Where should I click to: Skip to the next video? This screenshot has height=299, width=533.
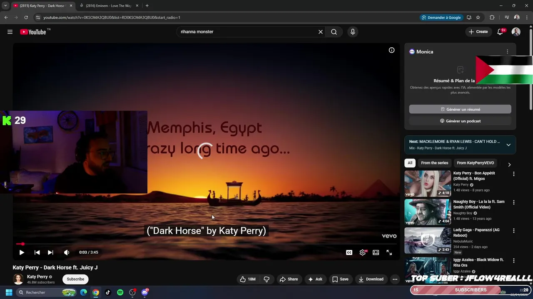point(50,252)
